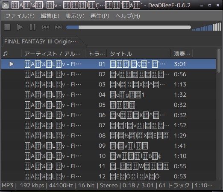Select track 04 with duration 1:32
Viewport: 223px width, 192px height.
pyautogui.click(x=108, y=95)
